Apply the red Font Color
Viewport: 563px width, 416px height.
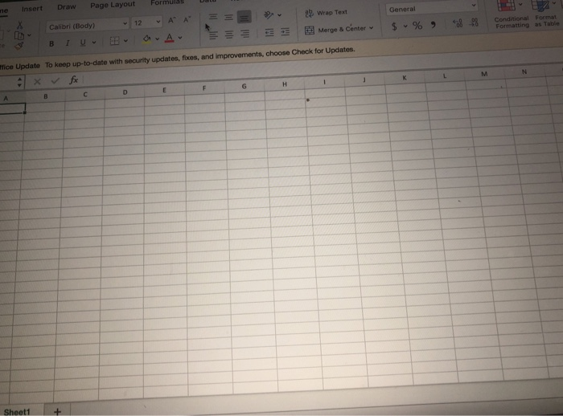pos(170,38)
